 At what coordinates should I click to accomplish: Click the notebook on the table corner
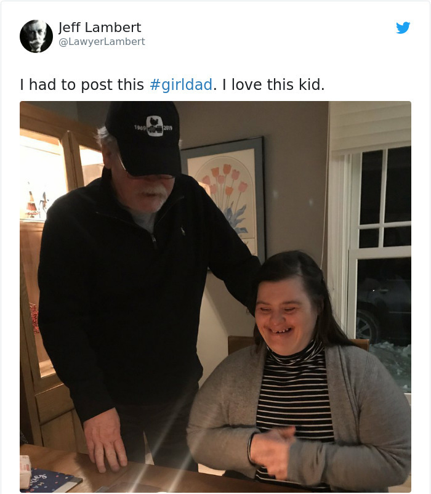pyautogui.click(x=50, y=480)
